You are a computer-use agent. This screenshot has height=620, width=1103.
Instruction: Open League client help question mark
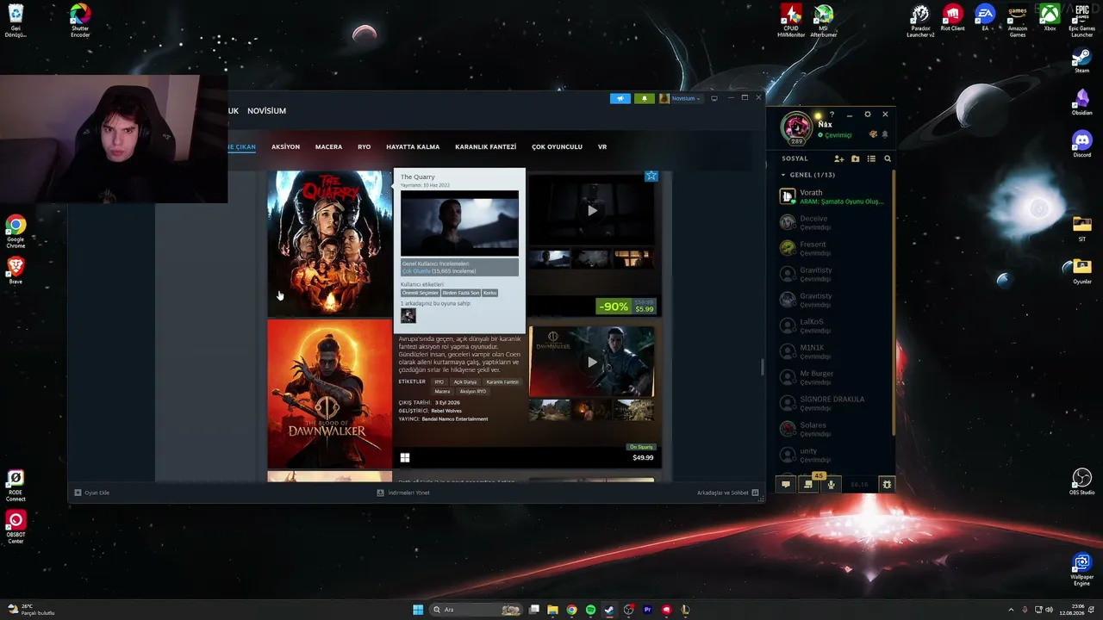coord(832,115)
